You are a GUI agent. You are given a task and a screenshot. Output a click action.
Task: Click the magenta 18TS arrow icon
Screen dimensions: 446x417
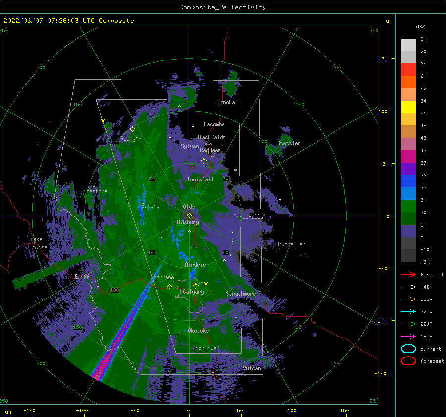[x=408, y=337]
